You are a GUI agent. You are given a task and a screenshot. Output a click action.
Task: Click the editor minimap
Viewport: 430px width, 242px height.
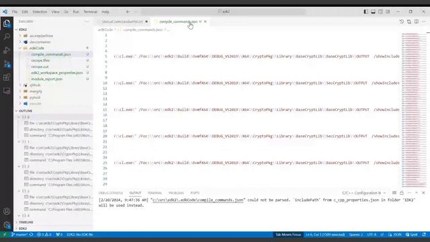[414, 110]
